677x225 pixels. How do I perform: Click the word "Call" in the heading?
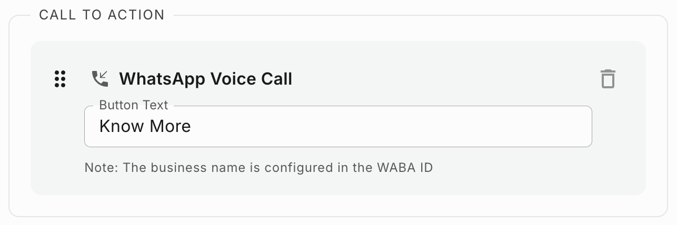click(x=276, y=79)
